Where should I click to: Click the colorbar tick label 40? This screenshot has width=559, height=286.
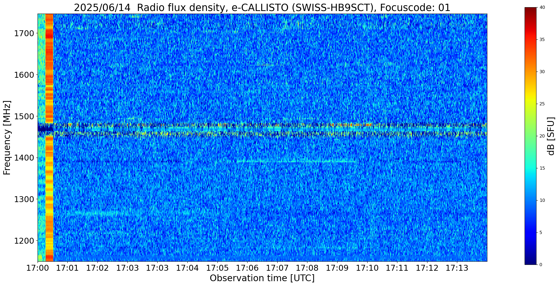(x=542, y=8)
